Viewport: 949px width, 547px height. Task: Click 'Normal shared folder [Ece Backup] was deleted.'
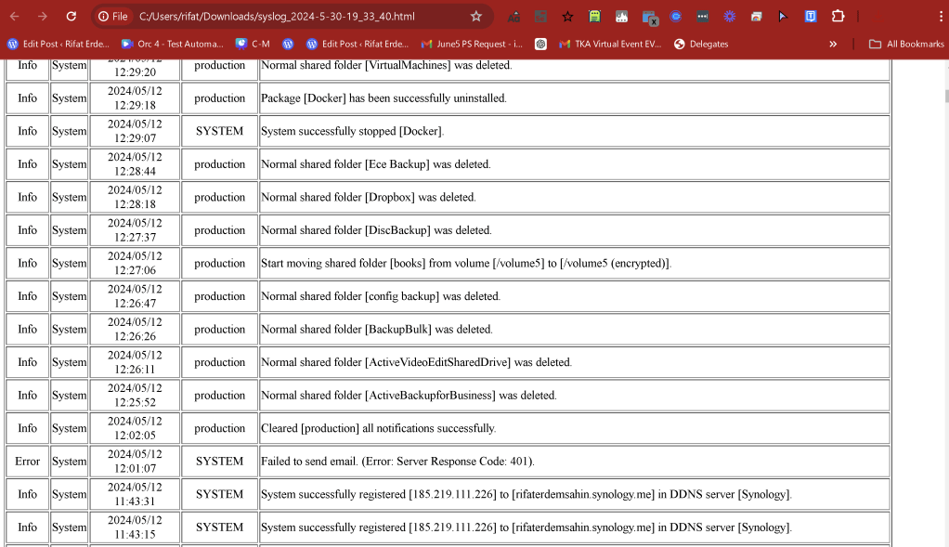point(376,164)
